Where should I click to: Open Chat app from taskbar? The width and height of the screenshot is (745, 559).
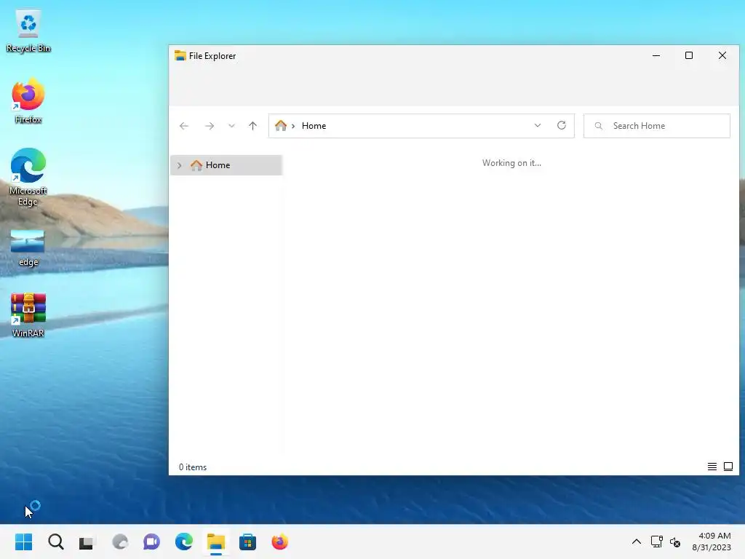[x=151, y=542]
